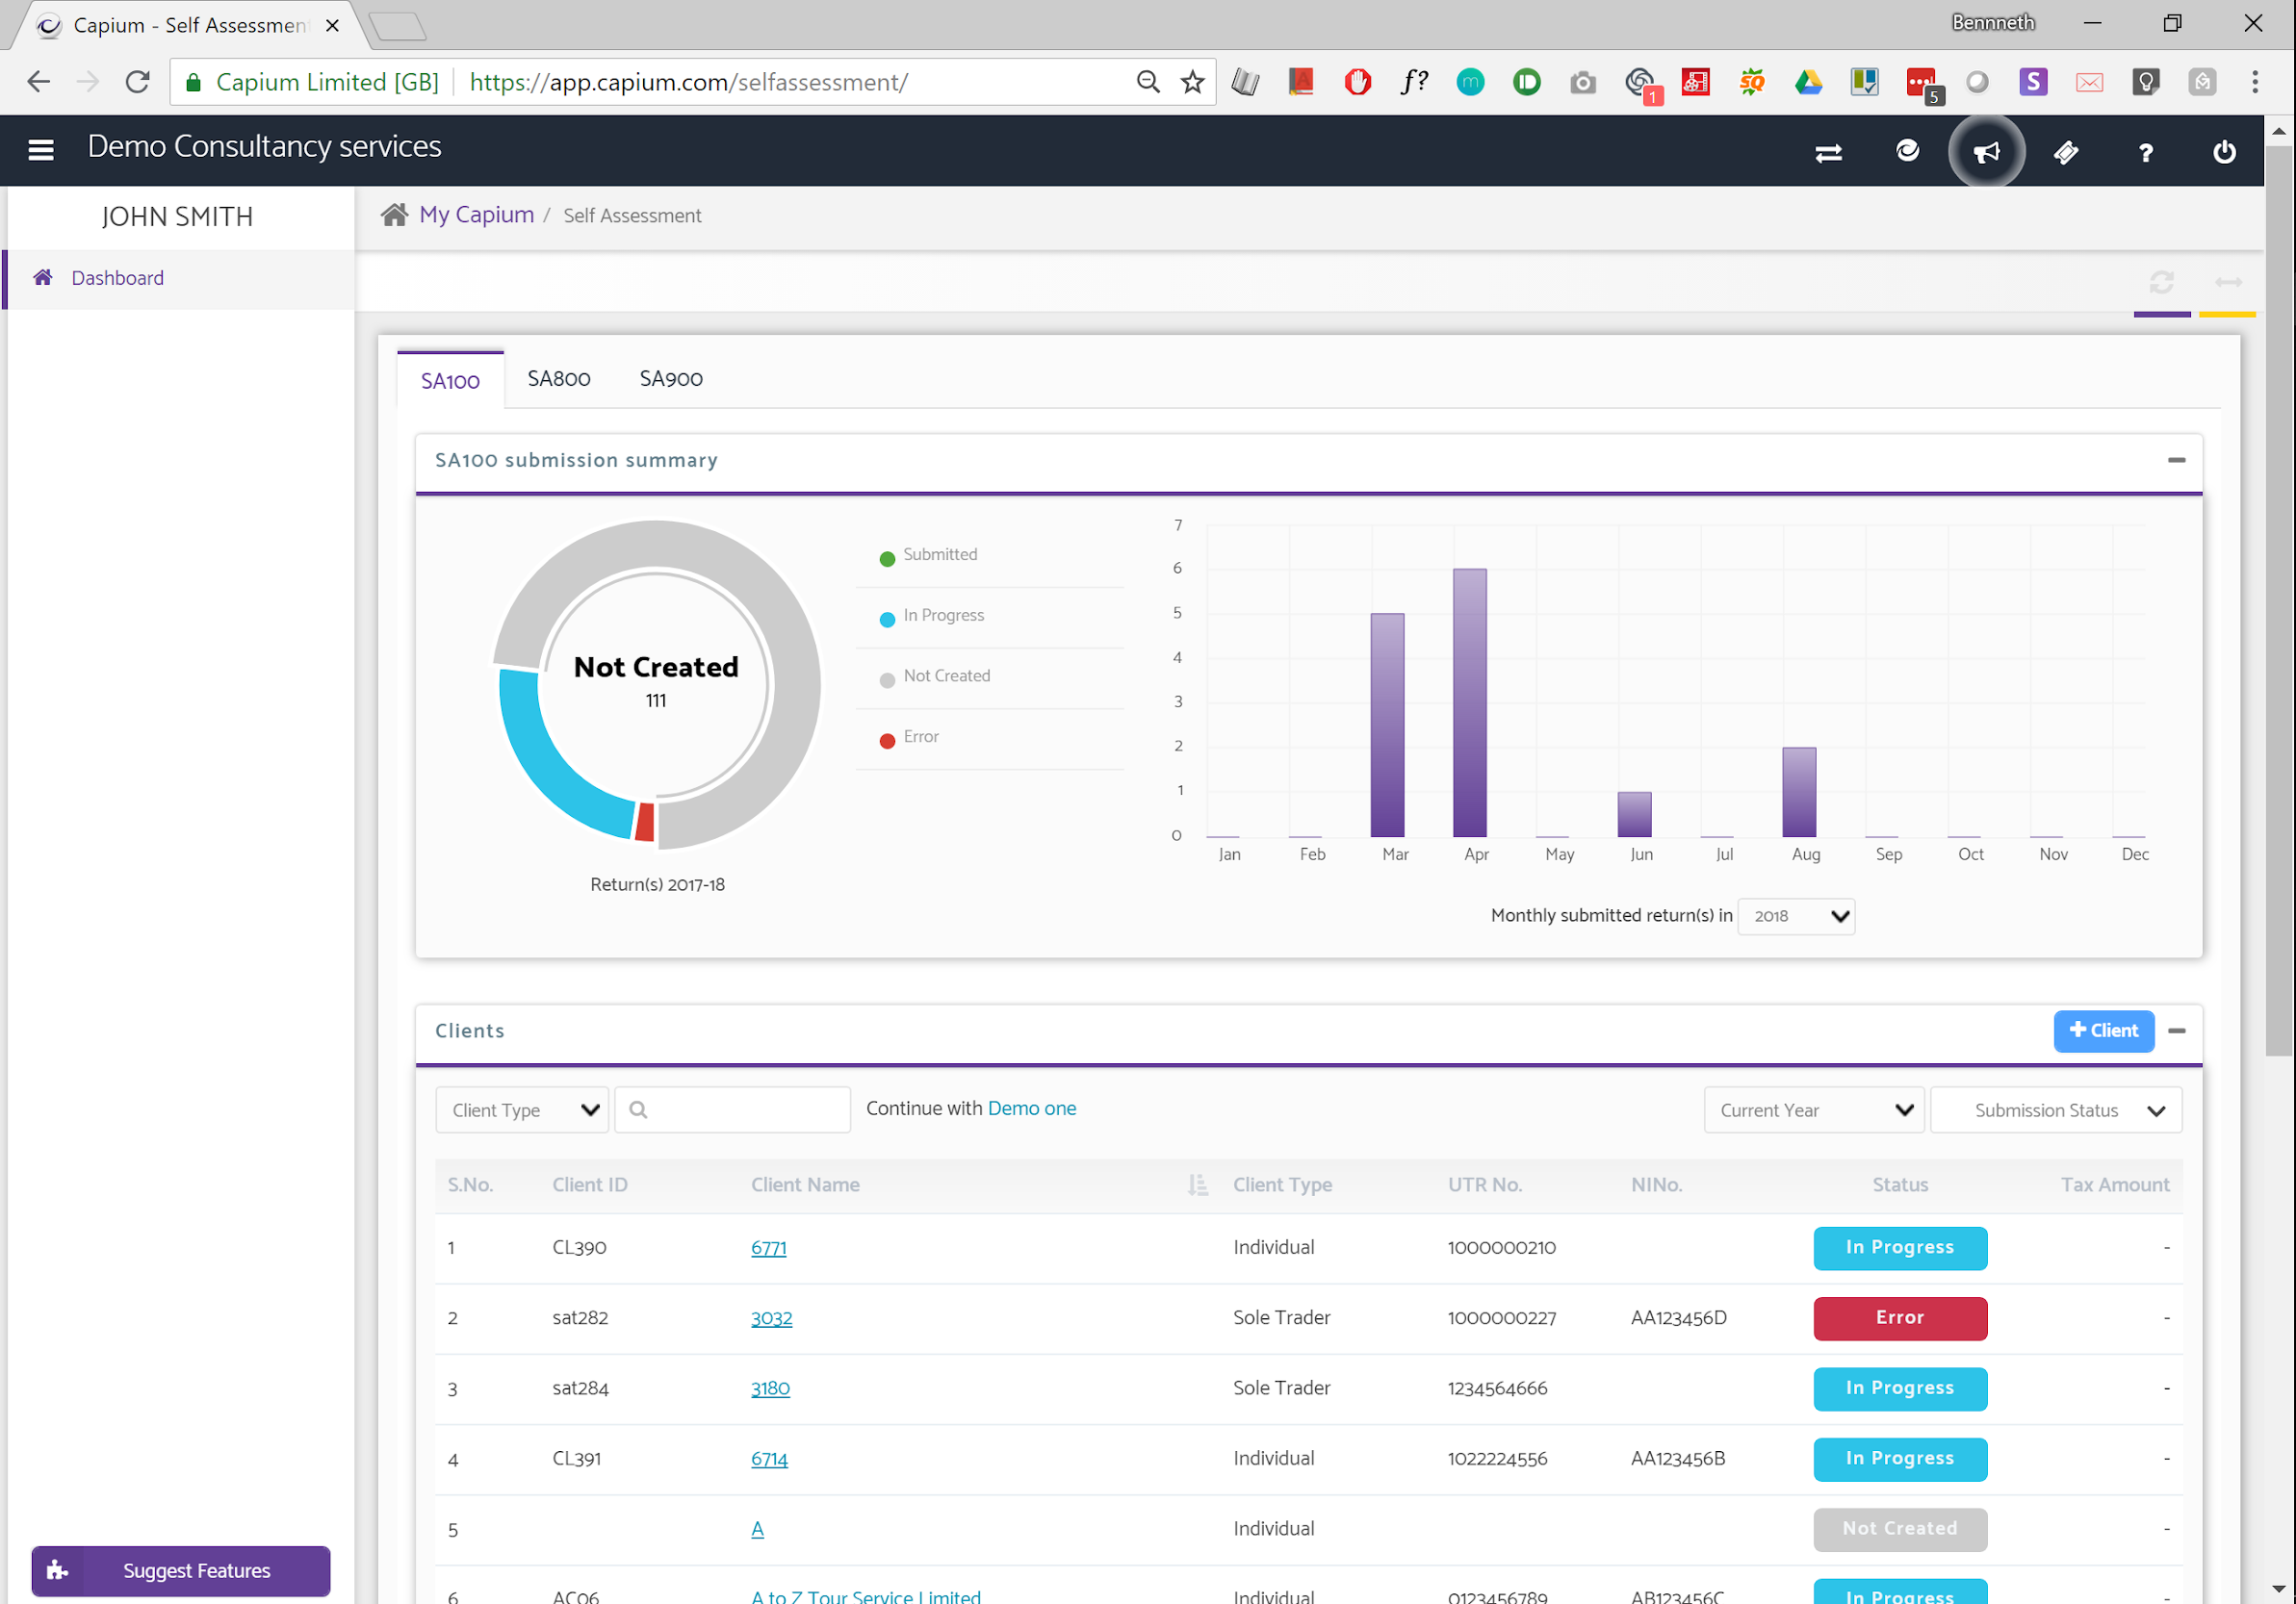The width and height of the screenshot is (2296, 1604).
Task: Click the horizontal expand arrows icon
Action: point(2228,283)
